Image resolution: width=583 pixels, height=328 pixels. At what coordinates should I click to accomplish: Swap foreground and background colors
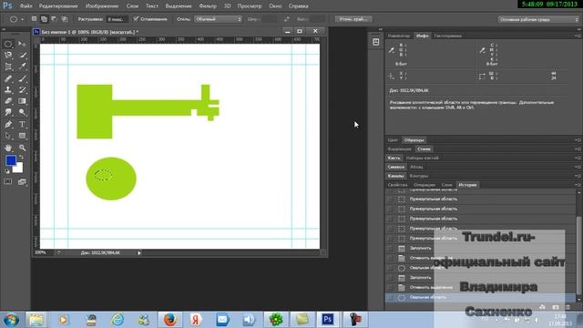point(21,157)
